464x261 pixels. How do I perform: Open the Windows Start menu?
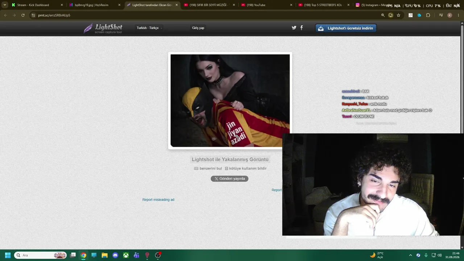coord(8,255)
